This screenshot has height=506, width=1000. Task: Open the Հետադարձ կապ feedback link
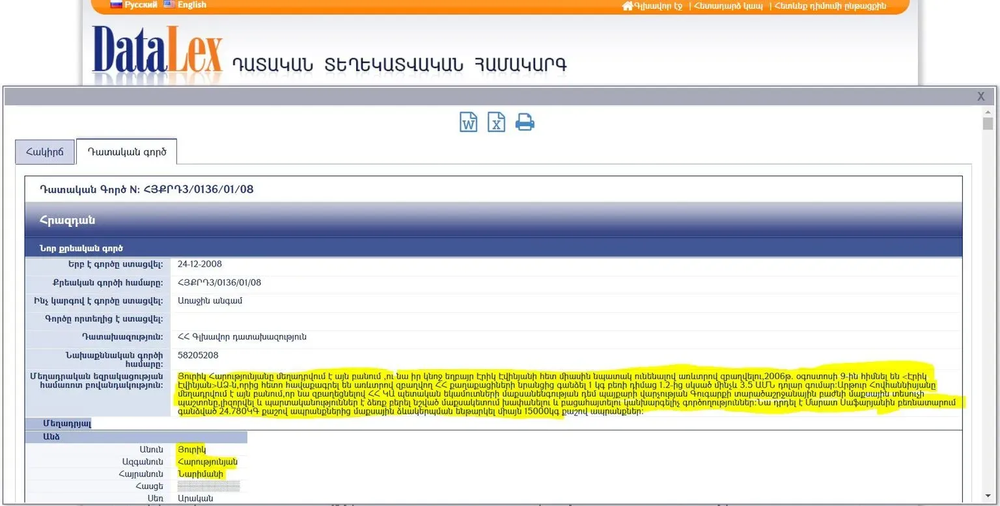[728, 6]
